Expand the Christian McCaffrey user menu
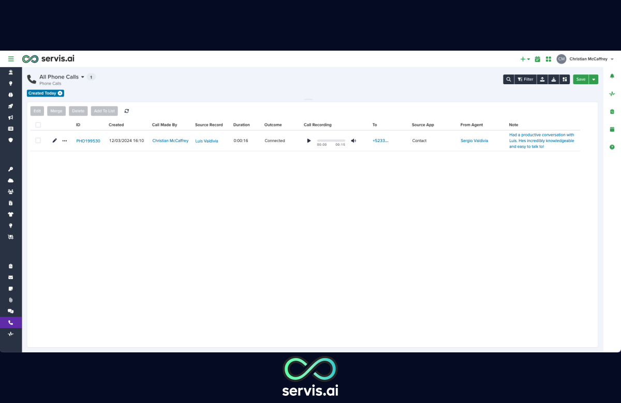621x403 pixels. [612, 59]
